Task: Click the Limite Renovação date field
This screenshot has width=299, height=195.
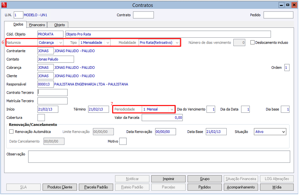Action: 103,132
